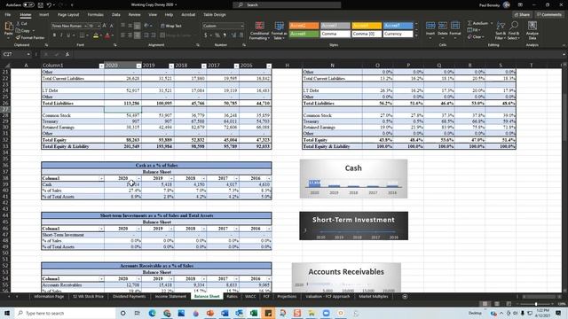This screenshot has height=319, width=568.
Task: Click Format as Table icon
Action: point(279,27)
